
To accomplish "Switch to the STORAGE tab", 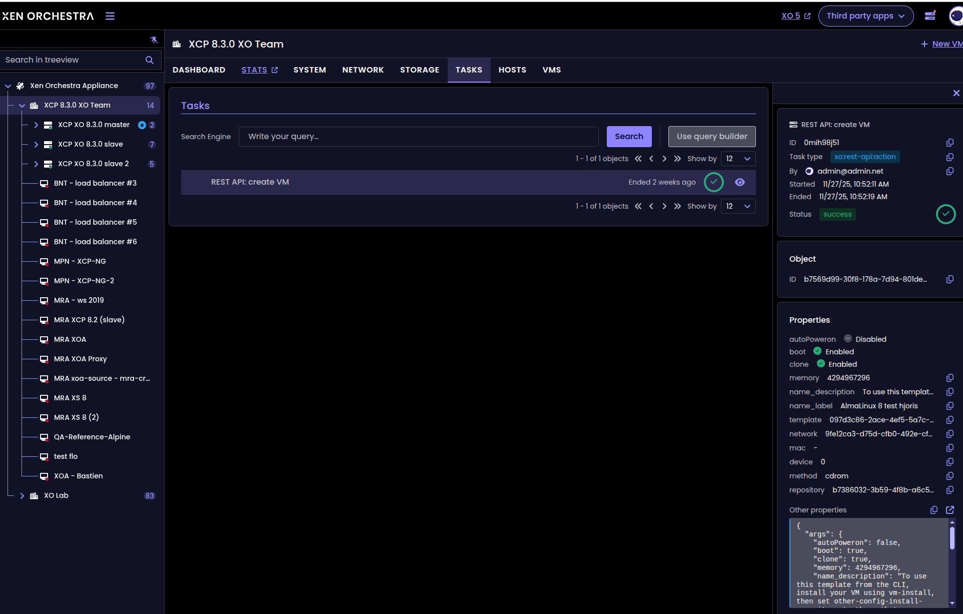I will pyautogui.click(x=419, y=70).
